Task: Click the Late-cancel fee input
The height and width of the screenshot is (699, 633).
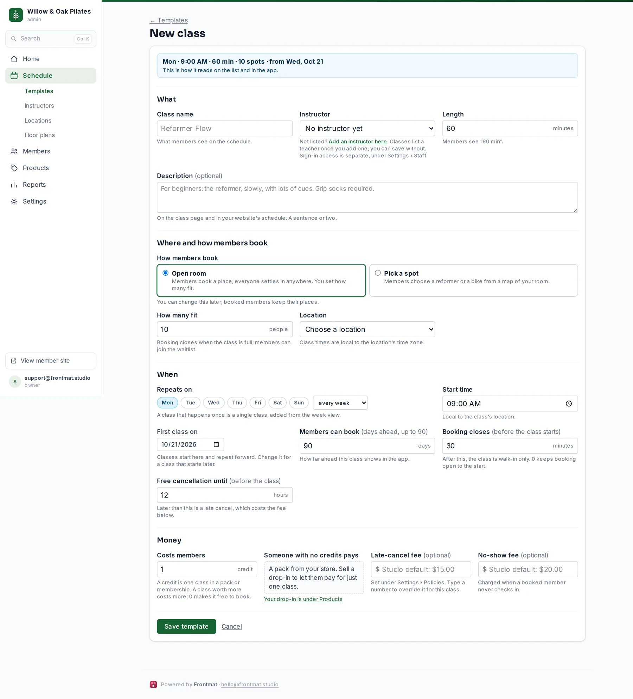Action: 421,569
